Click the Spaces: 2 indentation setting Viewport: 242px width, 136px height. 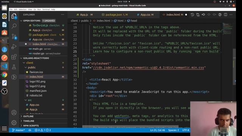(x=174, y=130)
